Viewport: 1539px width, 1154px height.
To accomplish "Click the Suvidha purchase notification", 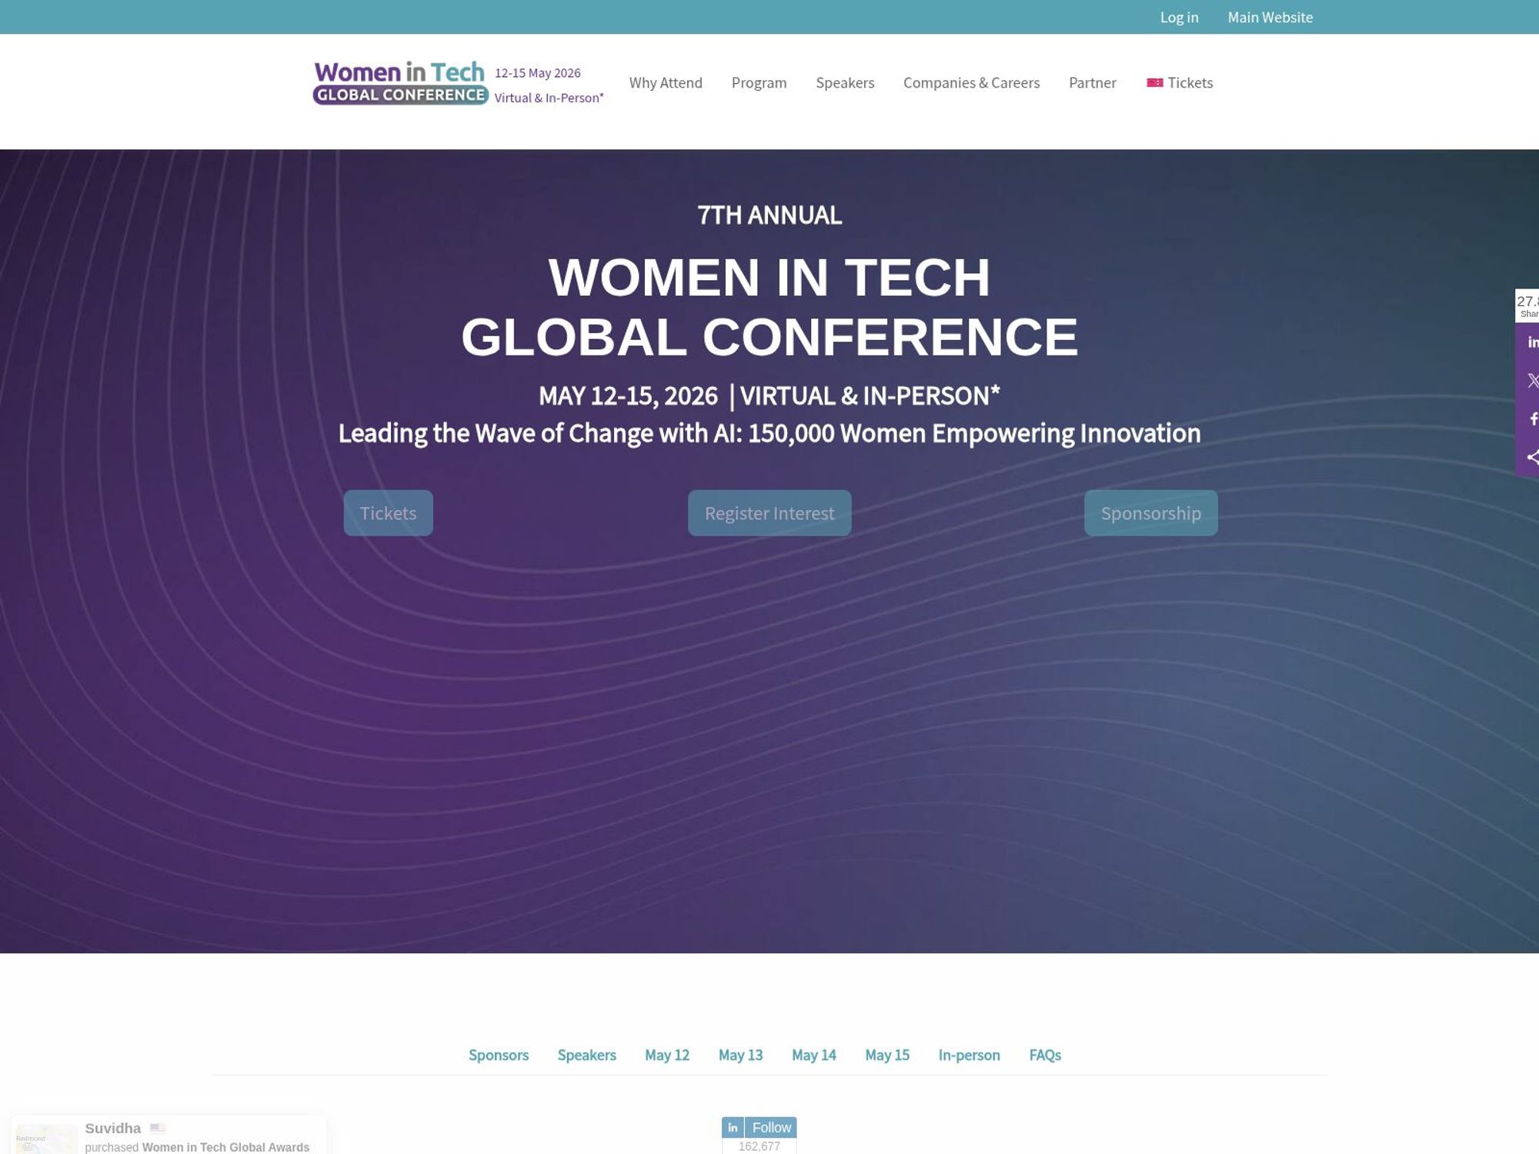I will tap(169, 1136).
